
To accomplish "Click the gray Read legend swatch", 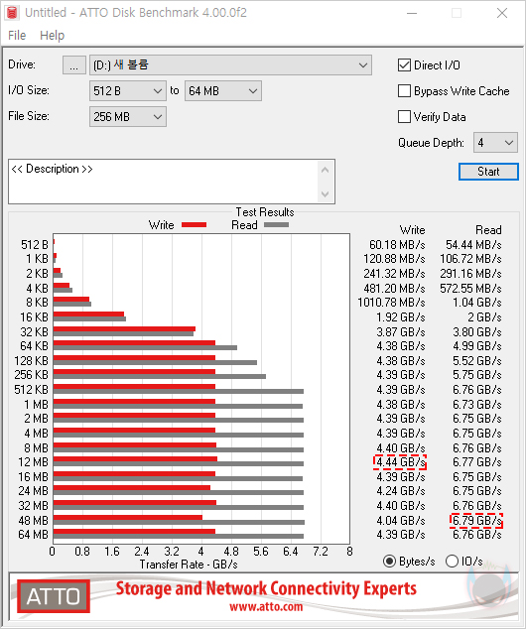I will click(277, 225).
